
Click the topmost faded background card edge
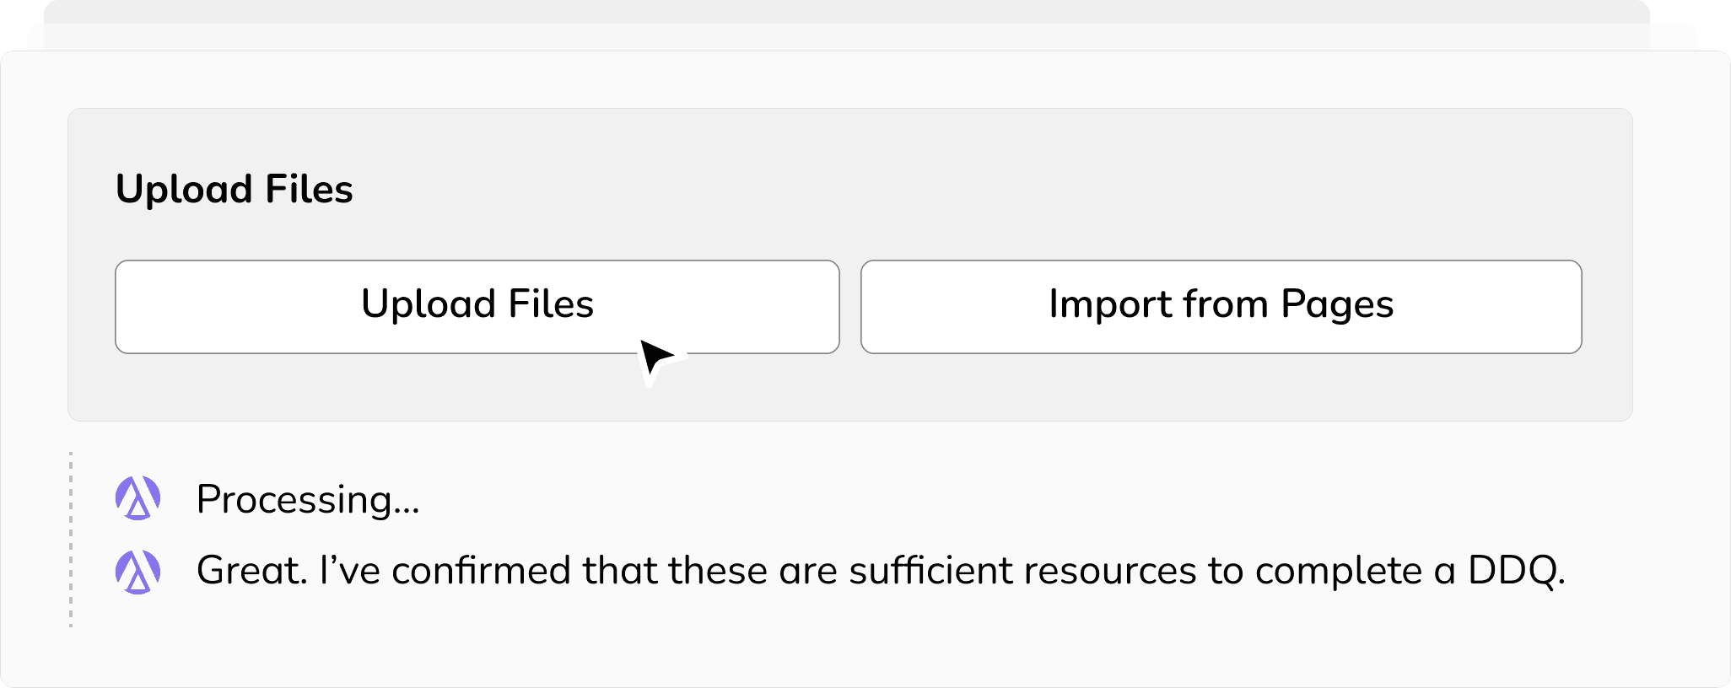pos(847,11)
